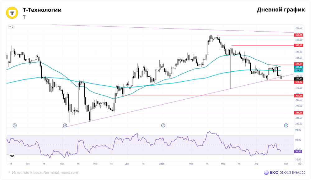The image size is (311, 180).
Task: Select the 345,62 red price label
Action: click(299, 45)
